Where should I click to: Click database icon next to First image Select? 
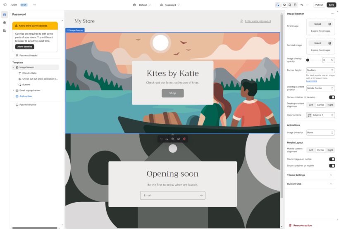330,24
